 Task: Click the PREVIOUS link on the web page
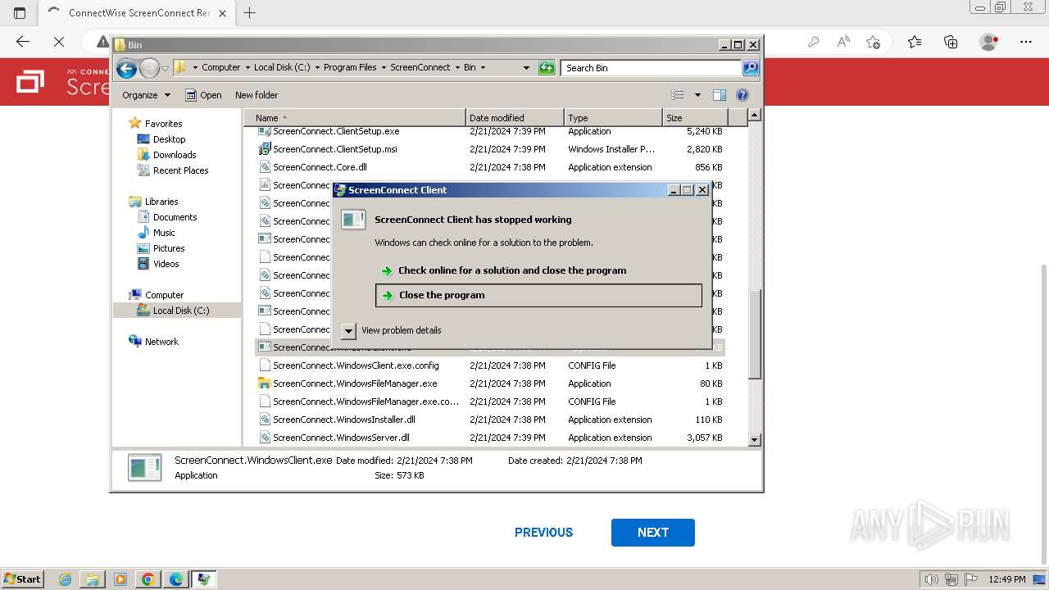(543, 533)
